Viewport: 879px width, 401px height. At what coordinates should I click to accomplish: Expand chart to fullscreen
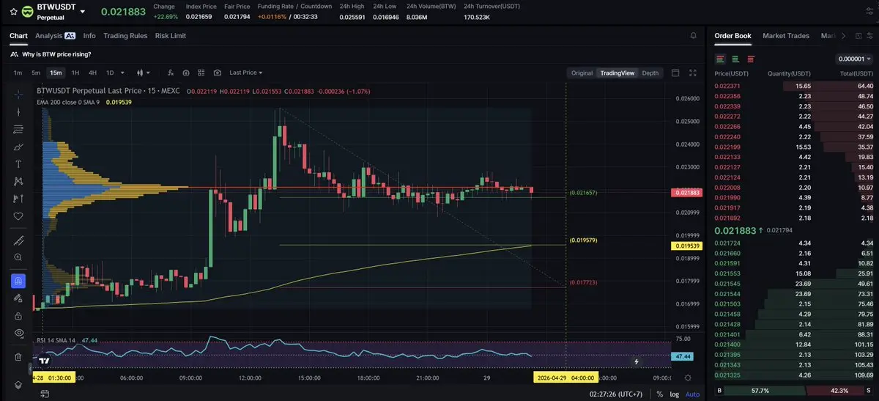point(693,73)
